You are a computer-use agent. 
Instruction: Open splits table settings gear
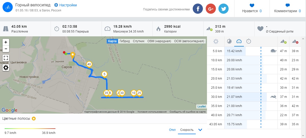[216, 41]
